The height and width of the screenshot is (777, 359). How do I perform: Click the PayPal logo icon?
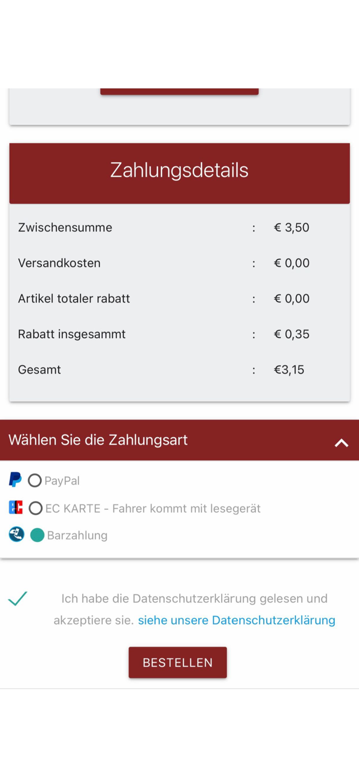(x=16, y=480)
